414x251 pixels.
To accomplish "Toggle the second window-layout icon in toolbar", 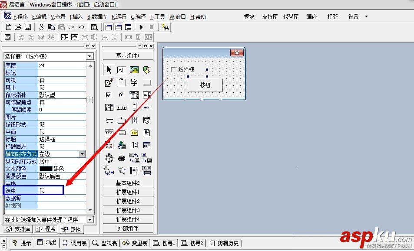I will tap(119, 27).
